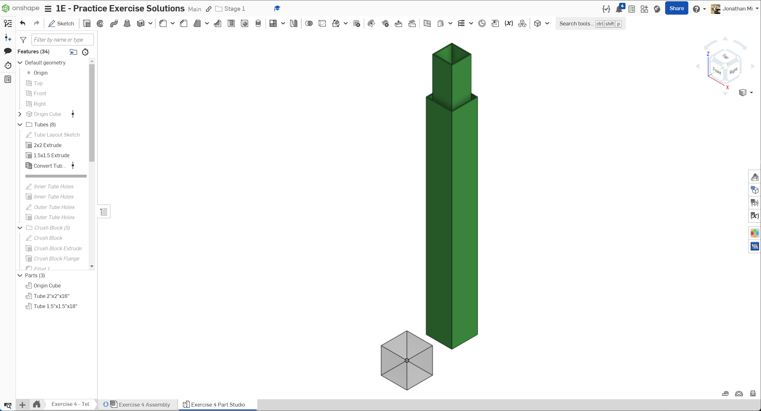Click the Sweep tool icon
The image size is (761, 411).
(114, 24)
